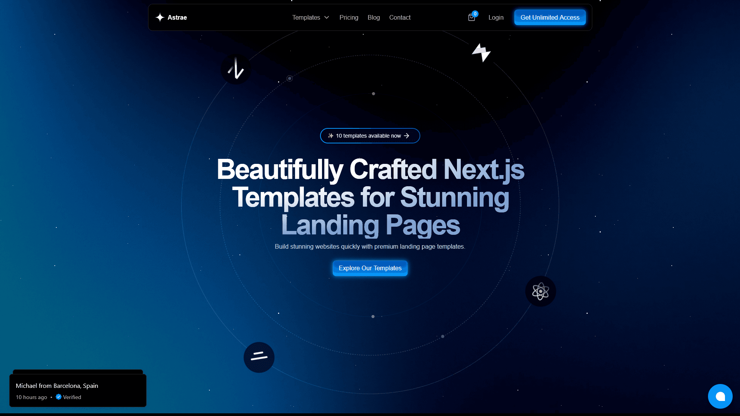Screen dimensions: 740x416
Task: Navigate to the Contact page
Action: pos(399,17)
